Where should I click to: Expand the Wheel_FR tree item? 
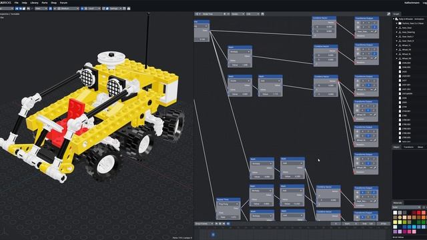click(397, 50)
